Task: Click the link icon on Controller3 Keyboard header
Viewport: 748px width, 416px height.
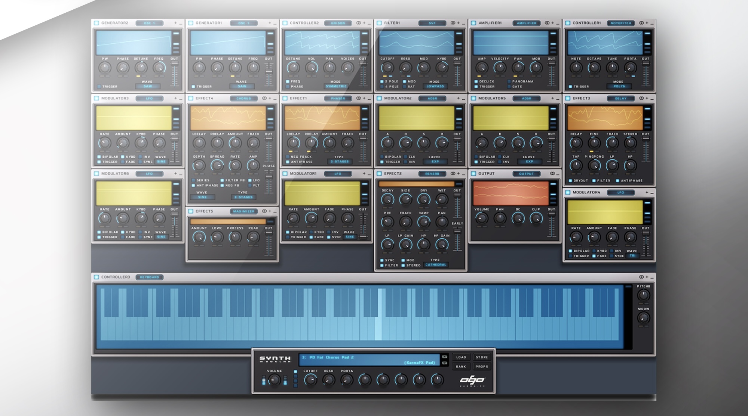Action: tap(641, 277)
